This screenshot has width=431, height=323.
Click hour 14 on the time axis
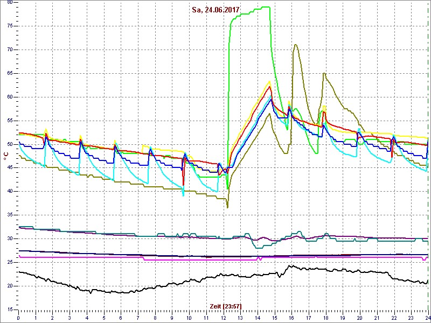coord(258,318)
